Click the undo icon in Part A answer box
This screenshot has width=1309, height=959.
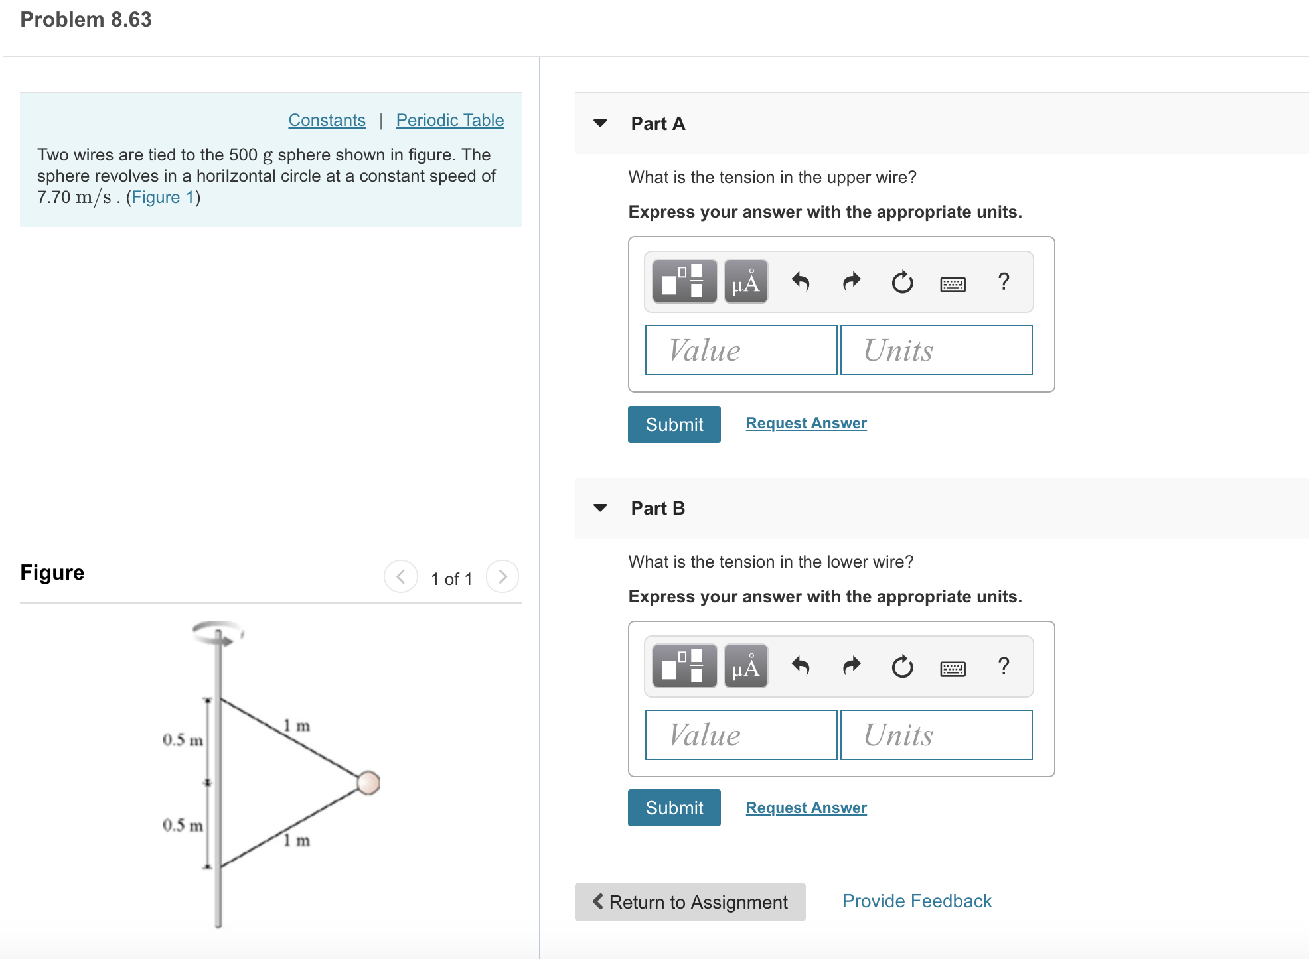(800, 282)
